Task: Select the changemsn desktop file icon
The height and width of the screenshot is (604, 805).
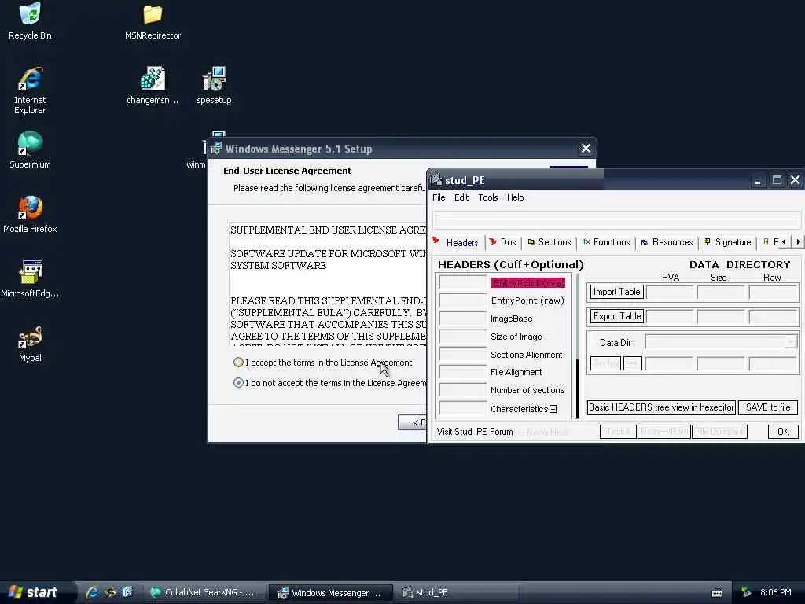Action: [153, 85]
